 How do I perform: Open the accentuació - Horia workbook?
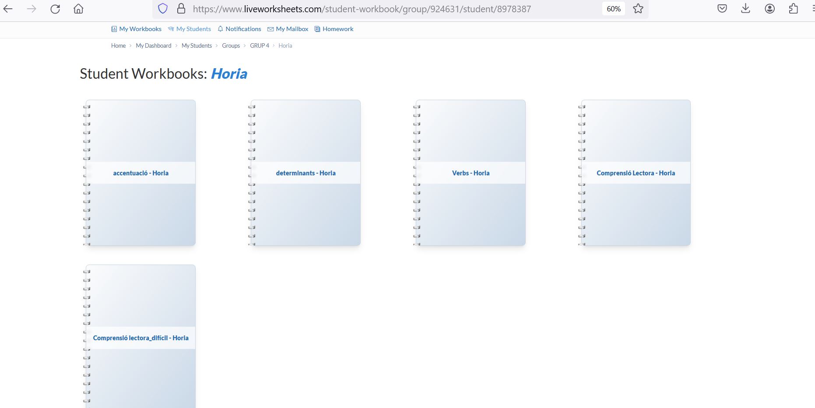coord(141,173)
